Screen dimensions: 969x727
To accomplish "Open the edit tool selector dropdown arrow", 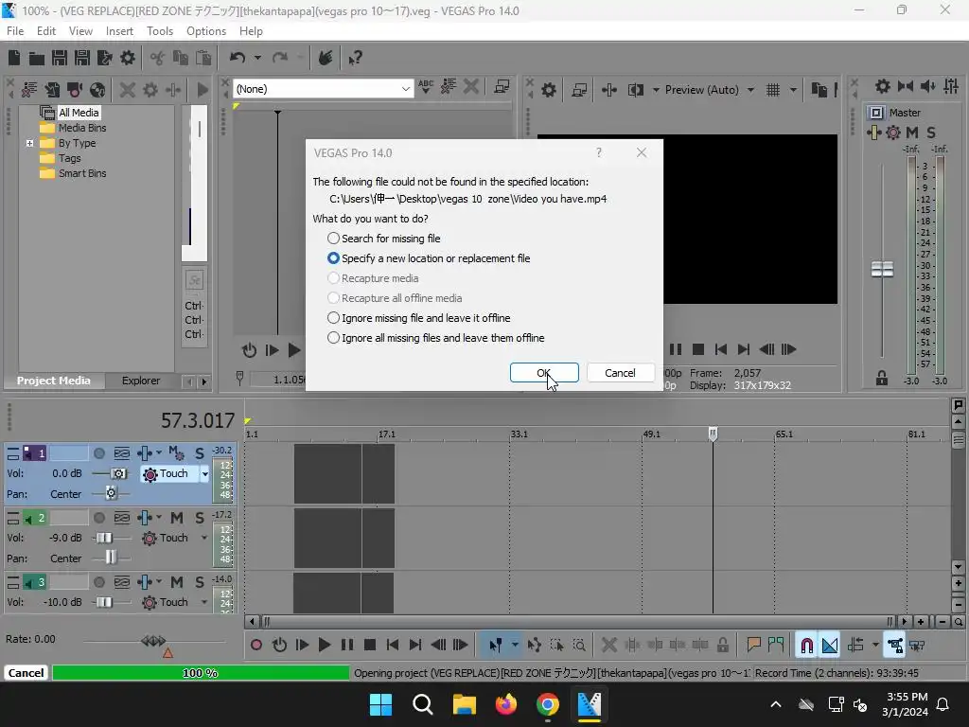I will tap(515, 646).
